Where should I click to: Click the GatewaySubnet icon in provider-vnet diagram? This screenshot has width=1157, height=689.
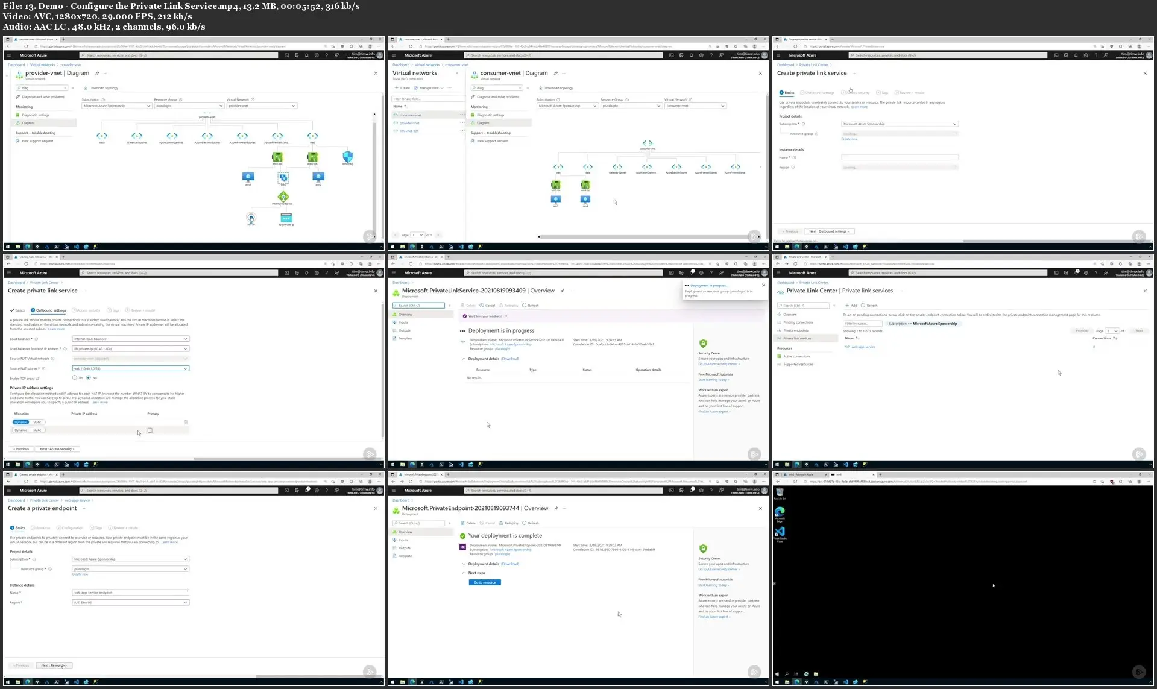coord(137,136)
